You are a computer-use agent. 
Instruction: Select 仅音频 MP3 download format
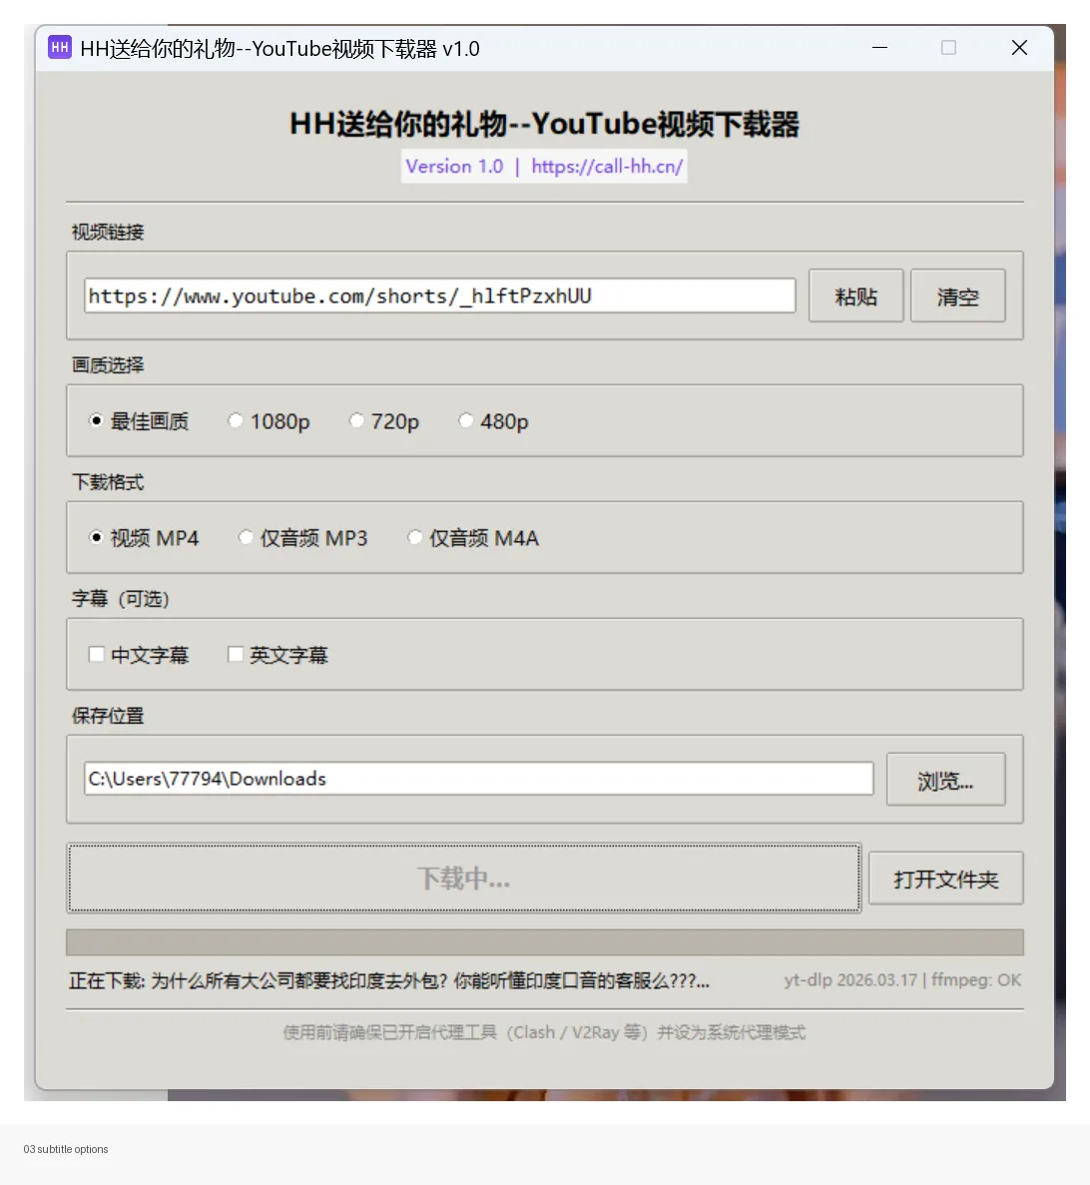[x=246, y=537]
